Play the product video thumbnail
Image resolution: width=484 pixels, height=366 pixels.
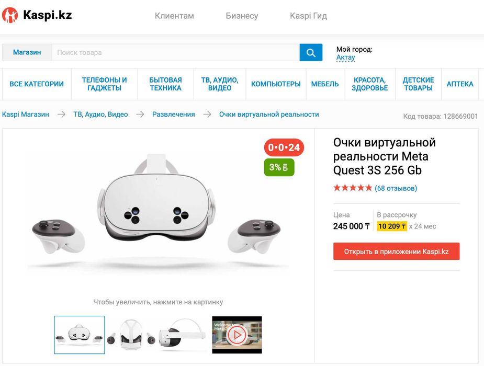pyautogui.click(x=237, y=335)
